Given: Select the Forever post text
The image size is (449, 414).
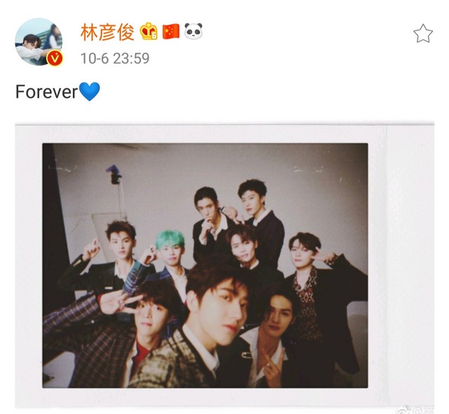Looking at the screenshot, I should (x=46, y=92).
